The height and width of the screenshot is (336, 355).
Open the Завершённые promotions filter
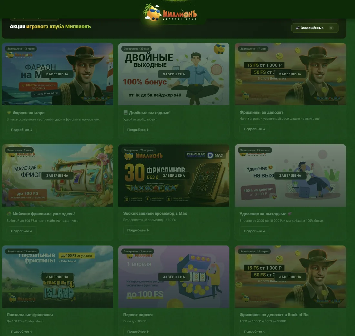point(315,28)
